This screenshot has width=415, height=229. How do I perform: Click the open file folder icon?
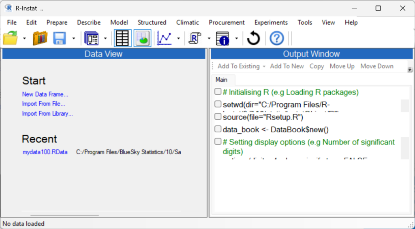click(11, 39)
